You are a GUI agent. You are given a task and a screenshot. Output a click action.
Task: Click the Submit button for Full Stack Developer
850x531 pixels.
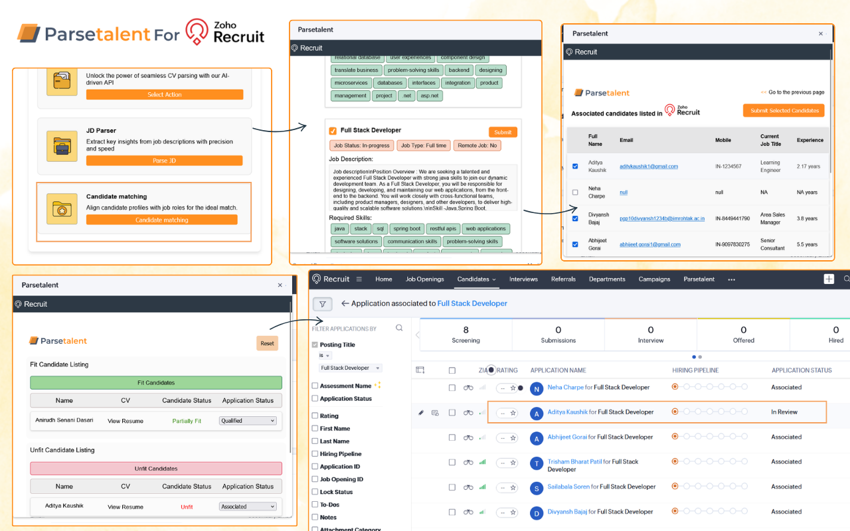[x=503, y=132]
